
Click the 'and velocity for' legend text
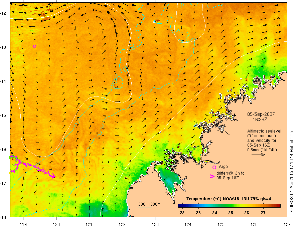coord(262,141)
